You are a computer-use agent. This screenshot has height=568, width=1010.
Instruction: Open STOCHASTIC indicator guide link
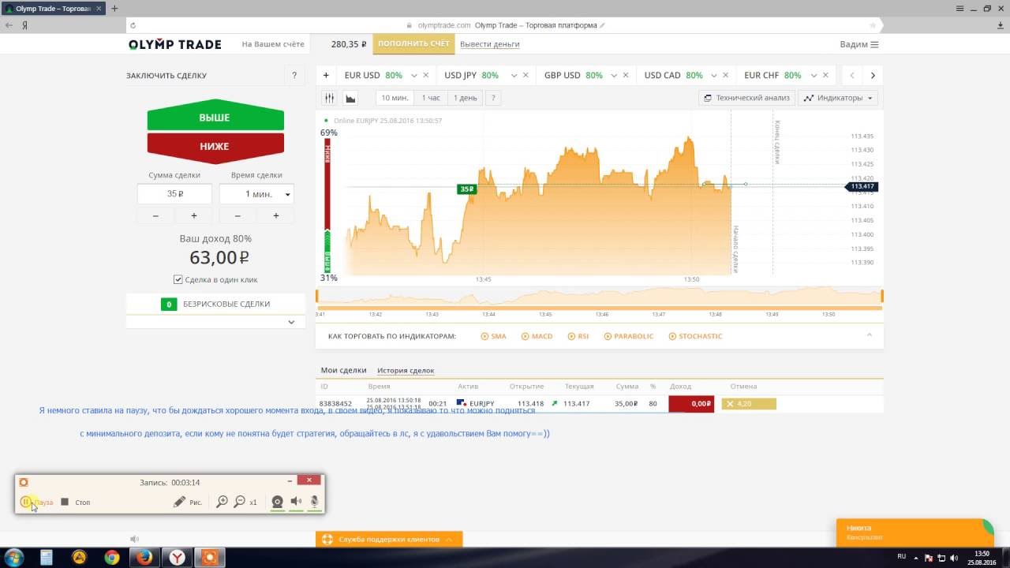tap(695, 336)
